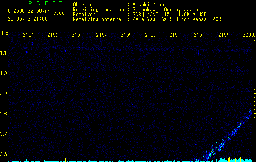Click the 'Observer' label
Viewport: 256px width, 162px height.
pos(84,5)
